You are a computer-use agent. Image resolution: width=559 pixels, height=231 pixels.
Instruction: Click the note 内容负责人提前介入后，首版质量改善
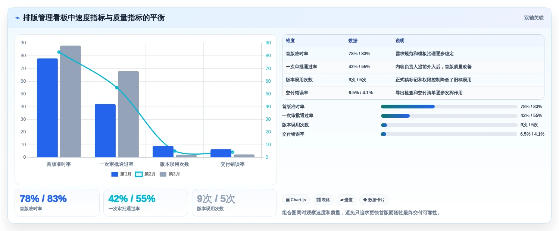434,67
